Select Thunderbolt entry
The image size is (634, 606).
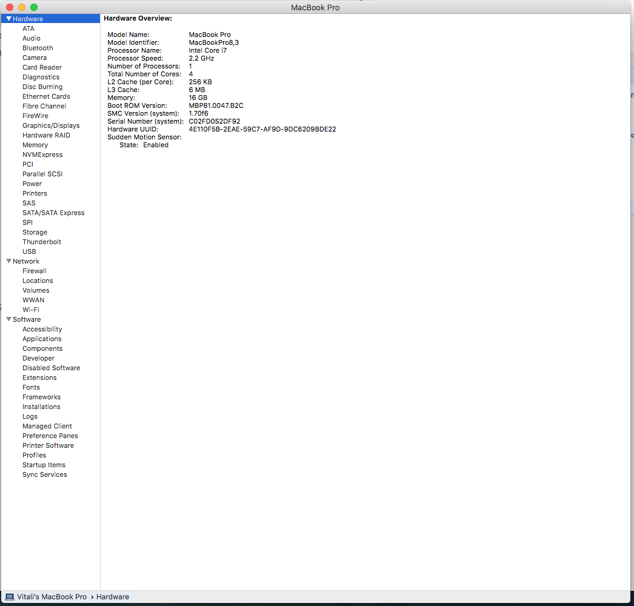(x=42, y=242)
